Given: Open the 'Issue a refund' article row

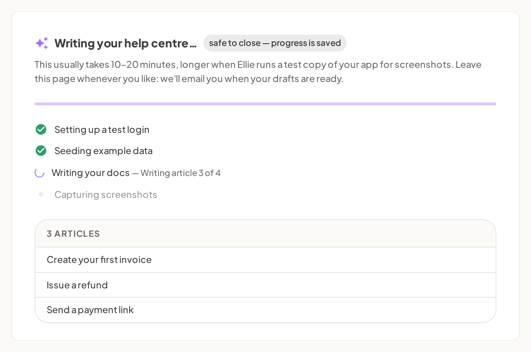Looking at the screenshot, I should coord(265,285).
